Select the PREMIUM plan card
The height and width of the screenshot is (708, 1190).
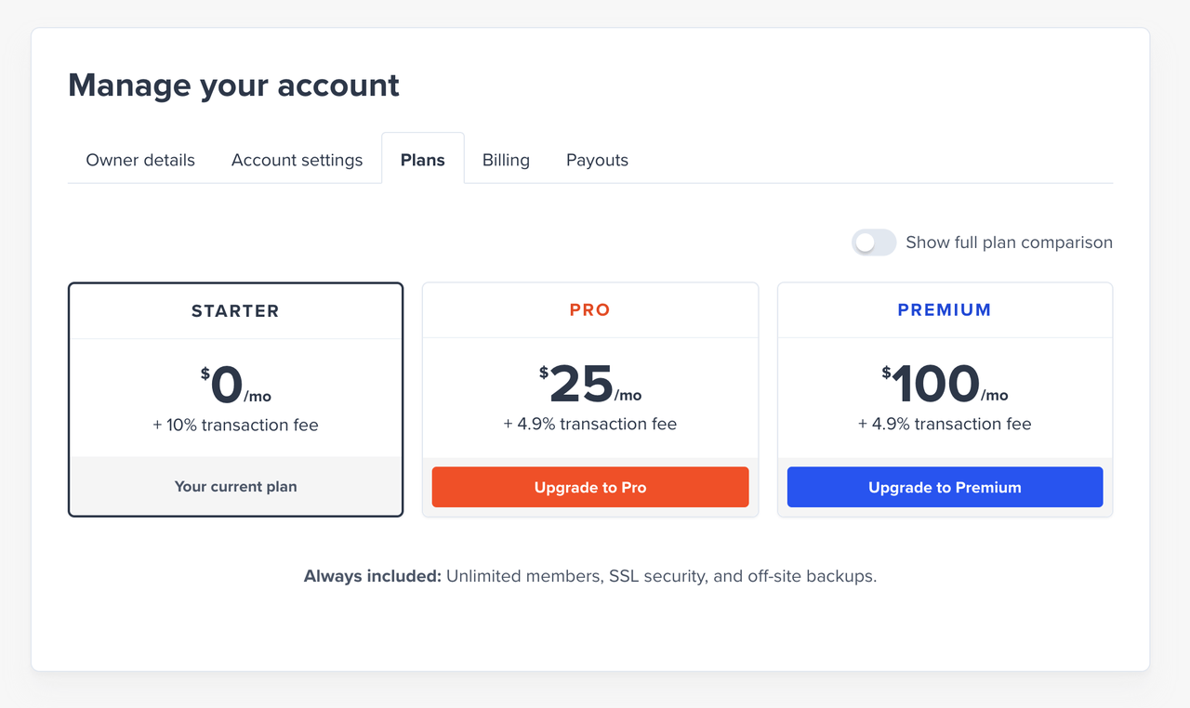pos(945,400)
